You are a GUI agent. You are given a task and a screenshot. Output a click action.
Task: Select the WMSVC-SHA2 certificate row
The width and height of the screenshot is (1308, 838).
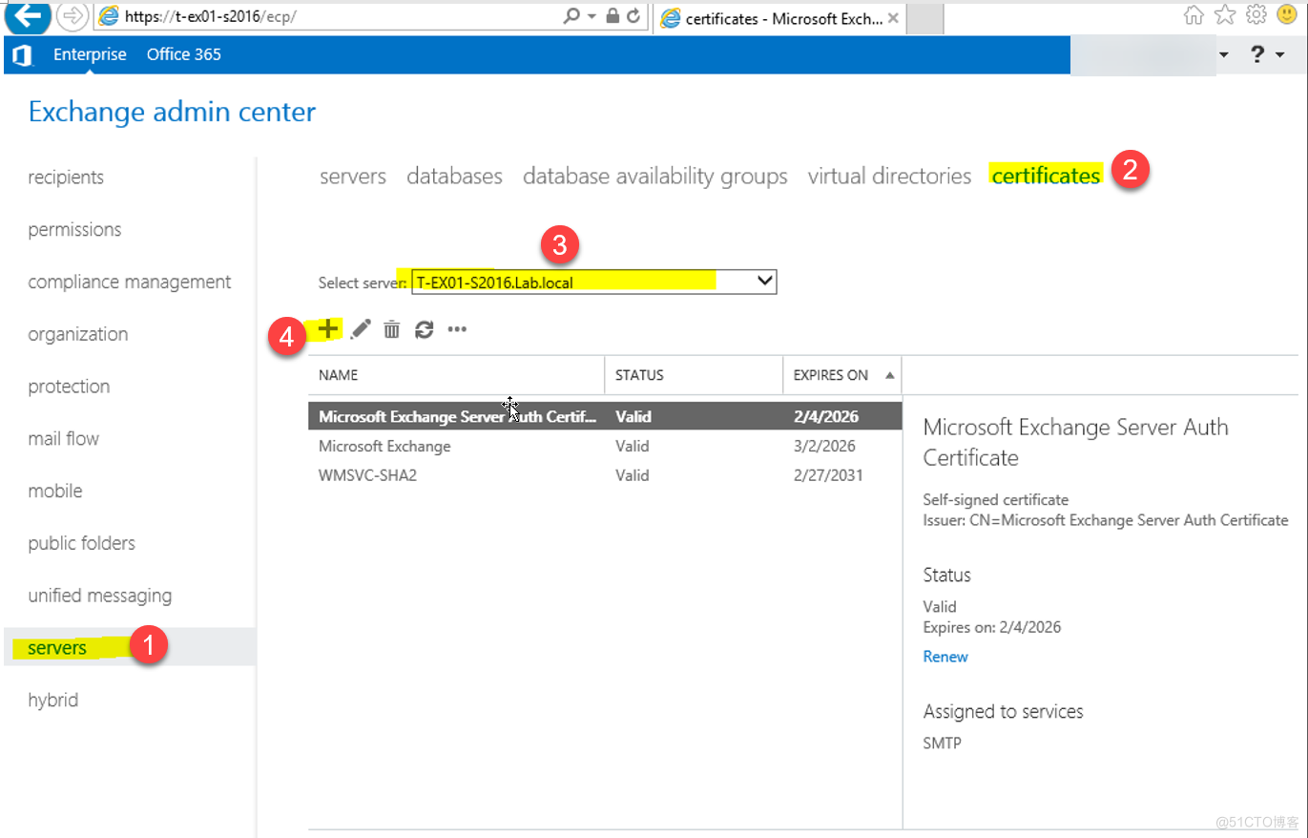coord(604,475)
